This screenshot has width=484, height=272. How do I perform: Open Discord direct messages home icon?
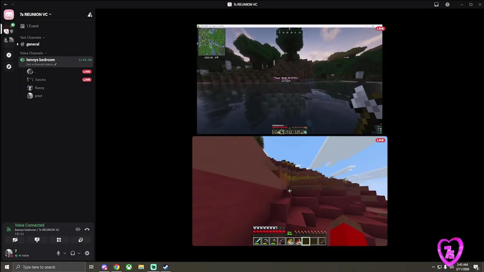9,15
